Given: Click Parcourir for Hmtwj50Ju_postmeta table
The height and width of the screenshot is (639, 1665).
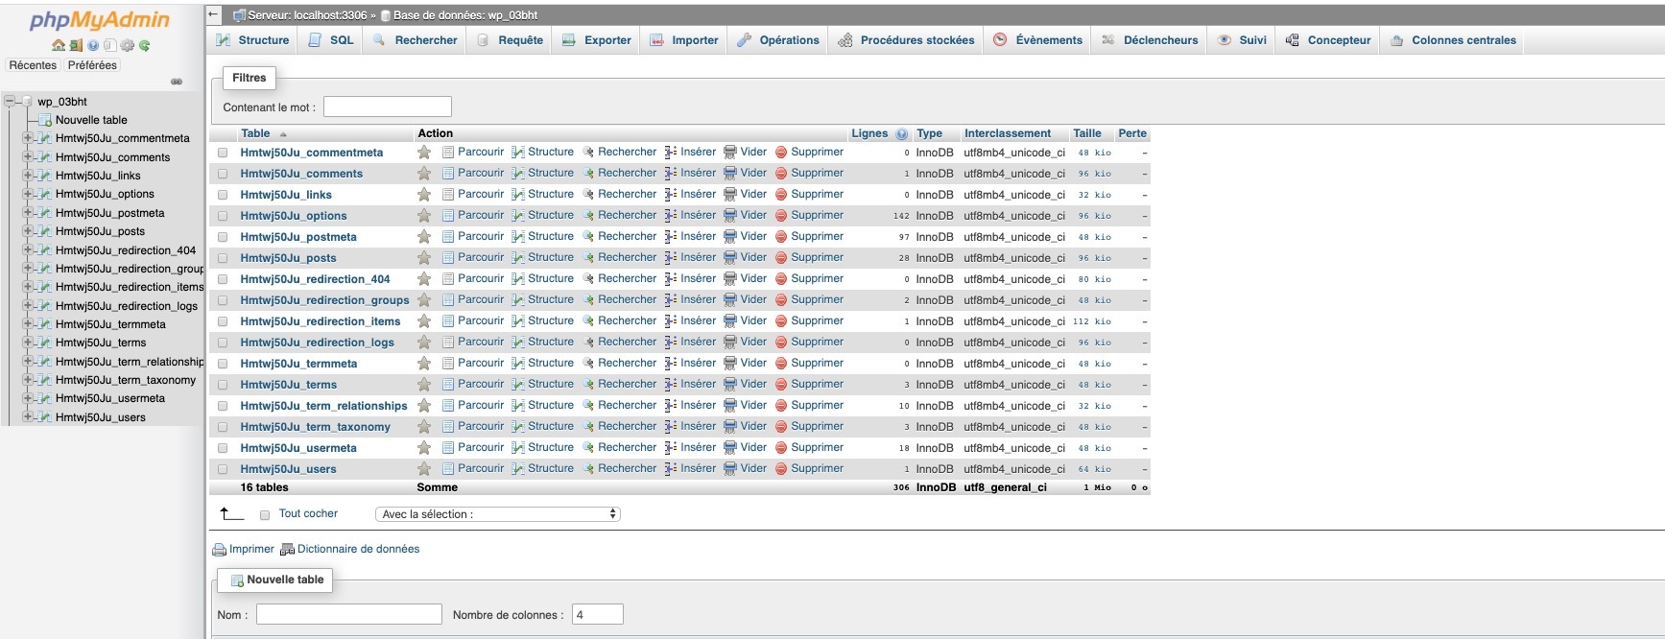Looking at the screenshot, I should tap(480, 237).
